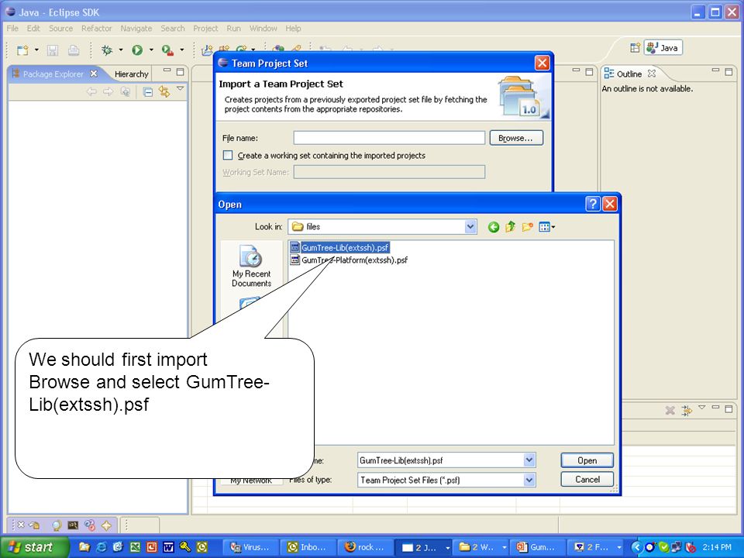The height and width of the screenshot is (558, 744).
Task: Open the External Tools dropdown arrow
Action: point(181,50)
